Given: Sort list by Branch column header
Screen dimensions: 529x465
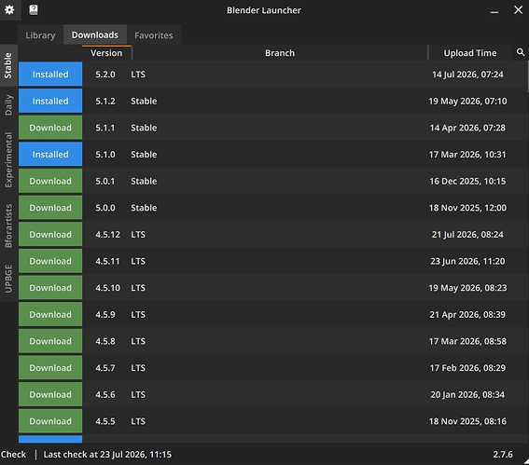Looking at the screenshot, I should pyautogui.click(x=280, y=53).
